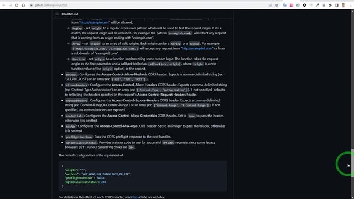Reload the GitHub page

[x=17, y=5]
